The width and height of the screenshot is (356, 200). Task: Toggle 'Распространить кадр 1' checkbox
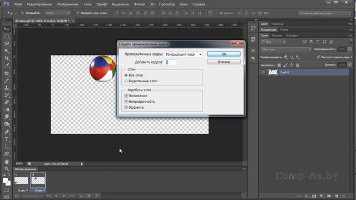318,57
